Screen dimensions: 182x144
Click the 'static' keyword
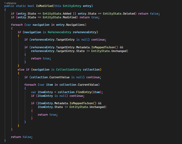coord(21,6)
